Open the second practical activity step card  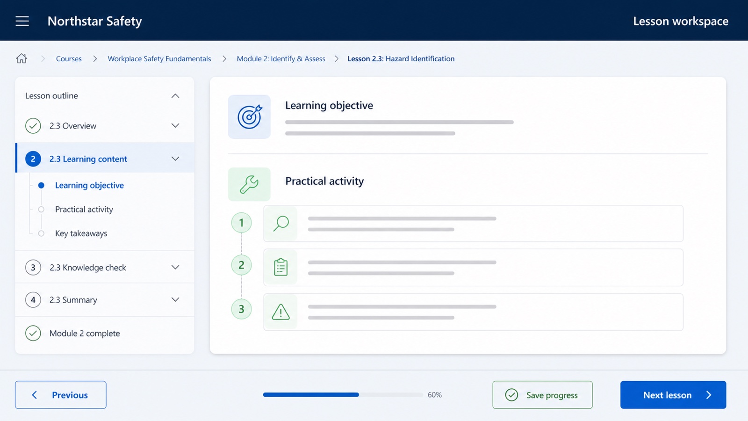coord(473,267)
